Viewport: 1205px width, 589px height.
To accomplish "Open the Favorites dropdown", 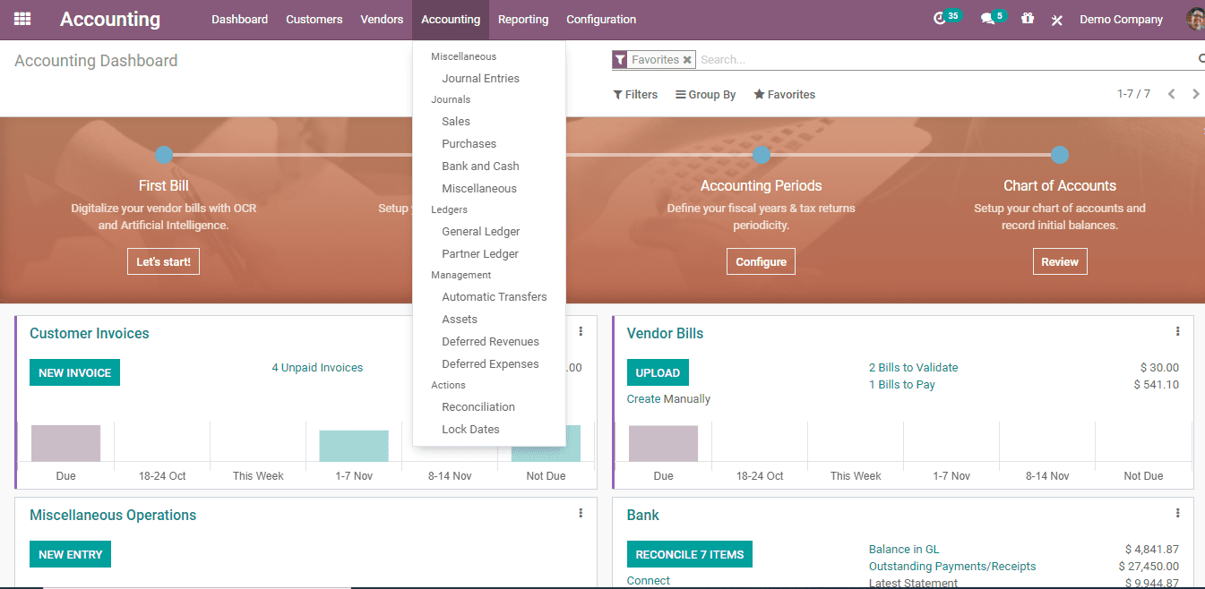I will (784, 95).
